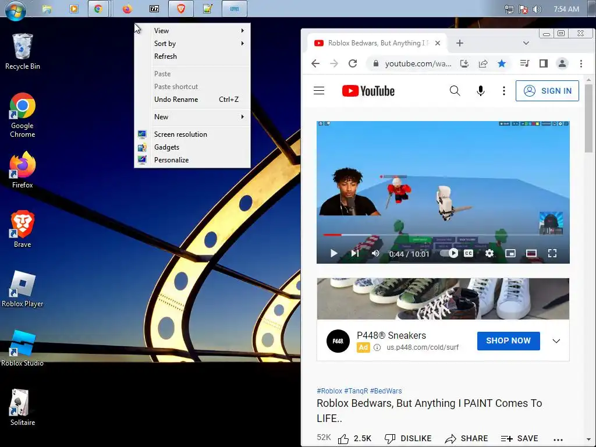Select the Google Chrome desktop shortcut
Viewport: 596px width, 447px height.
[23, 115]
